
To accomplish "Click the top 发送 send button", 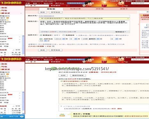I will [x=43, y=12].
